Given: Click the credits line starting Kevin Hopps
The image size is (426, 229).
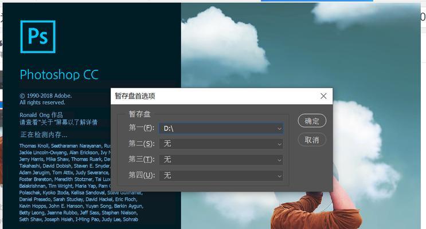Looking at the screenshot, I should click(x=81, y=206).
